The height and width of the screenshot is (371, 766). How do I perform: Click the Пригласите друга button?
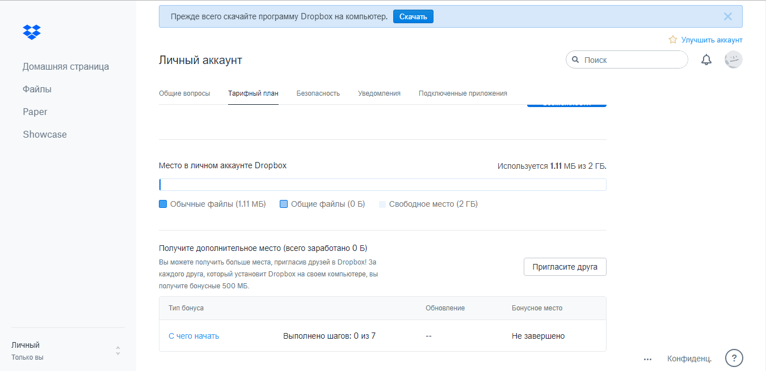click(565, 267)
